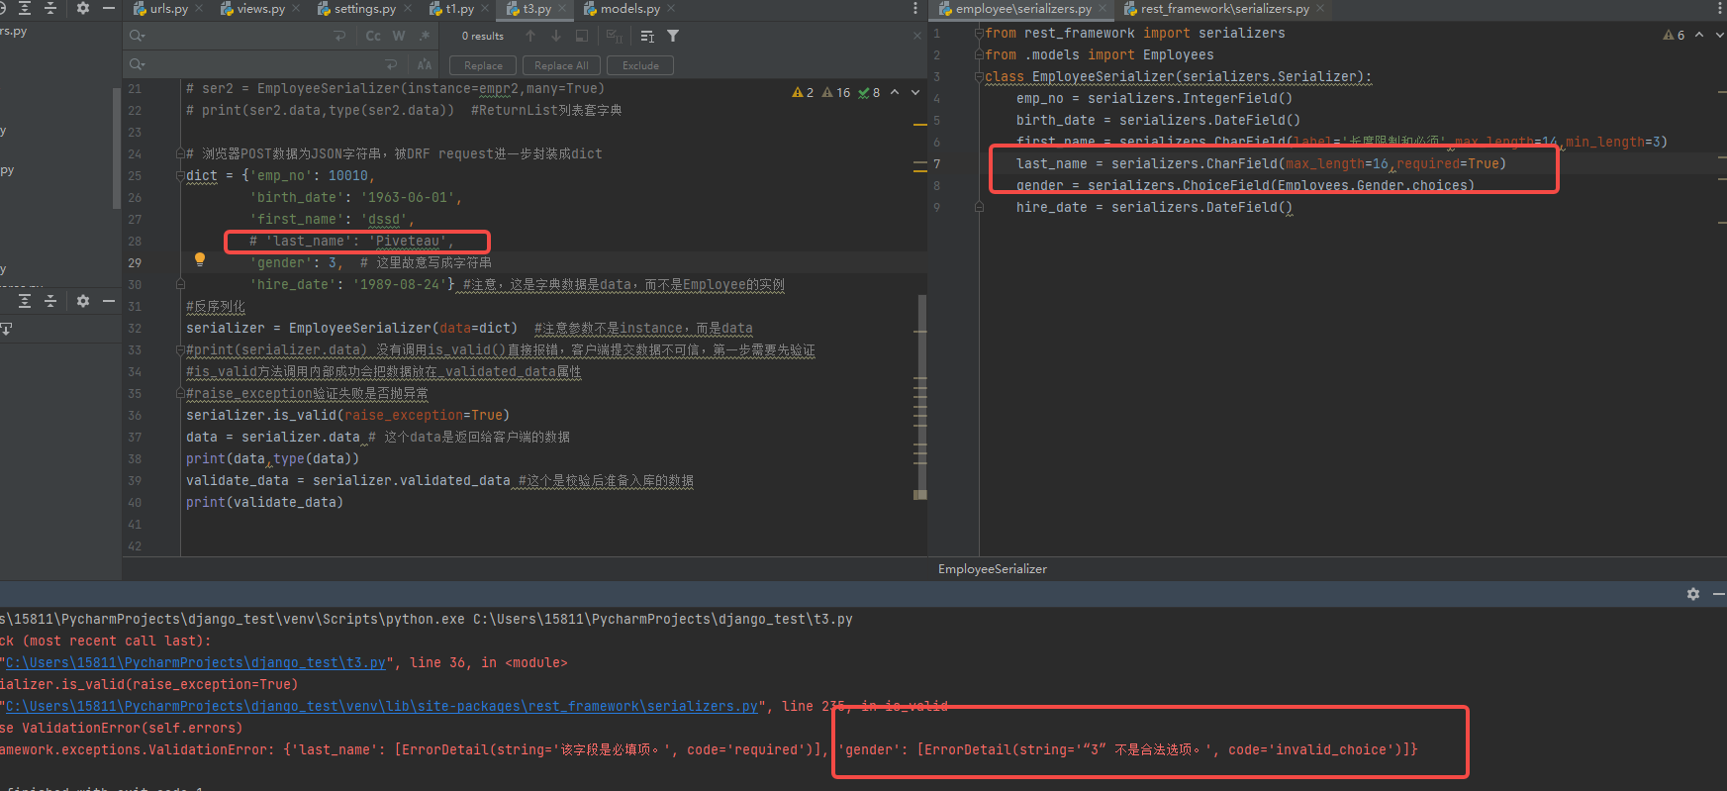Toggle Match Case (Cc) search option
This screenshot has width=1727, height=791.
coord(373,36)
